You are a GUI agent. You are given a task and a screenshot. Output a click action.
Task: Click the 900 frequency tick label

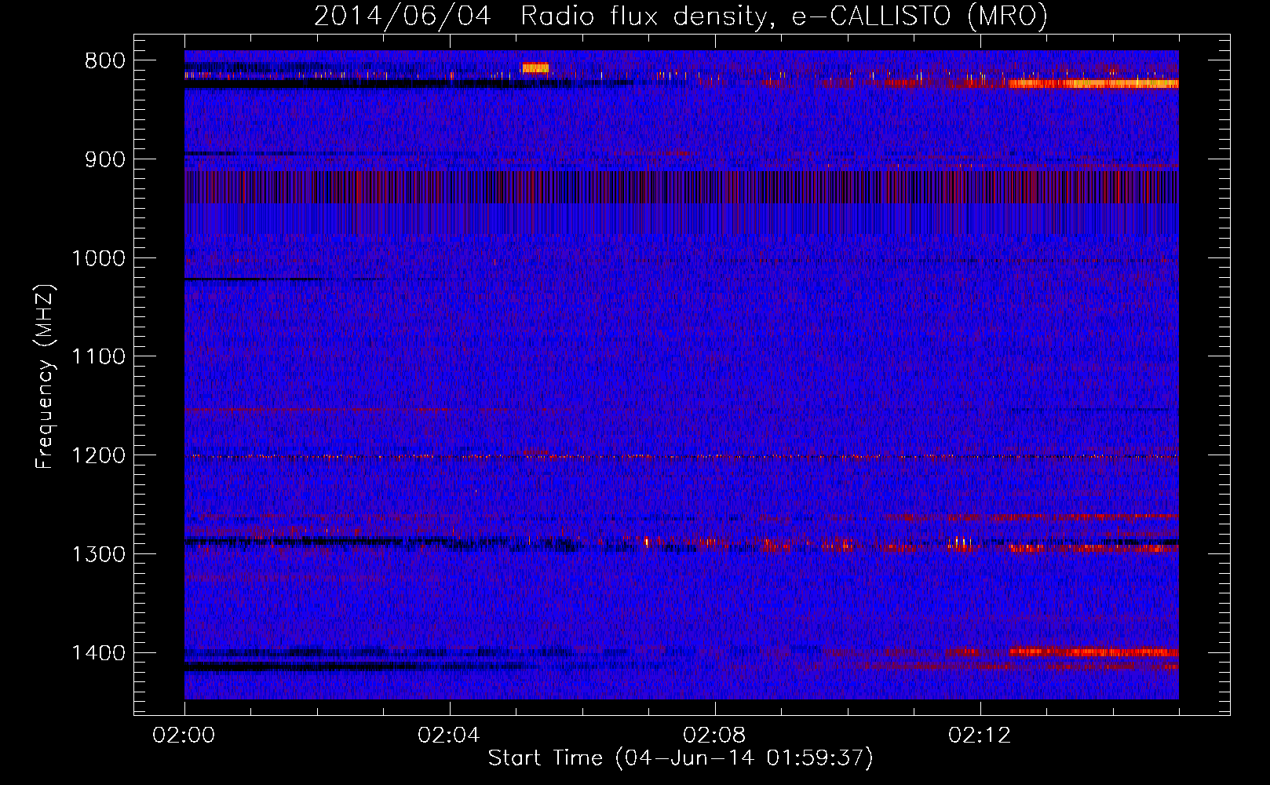tap(104, 160)
